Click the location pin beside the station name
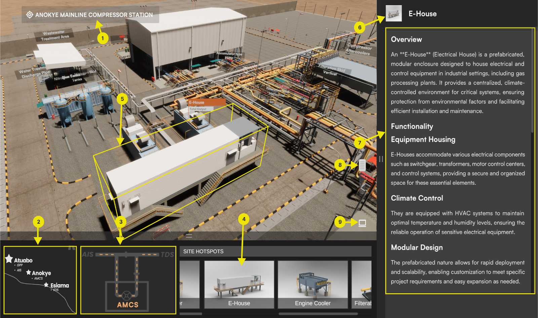The height and width of the screenshot is (318, 538). click(29, 15)
